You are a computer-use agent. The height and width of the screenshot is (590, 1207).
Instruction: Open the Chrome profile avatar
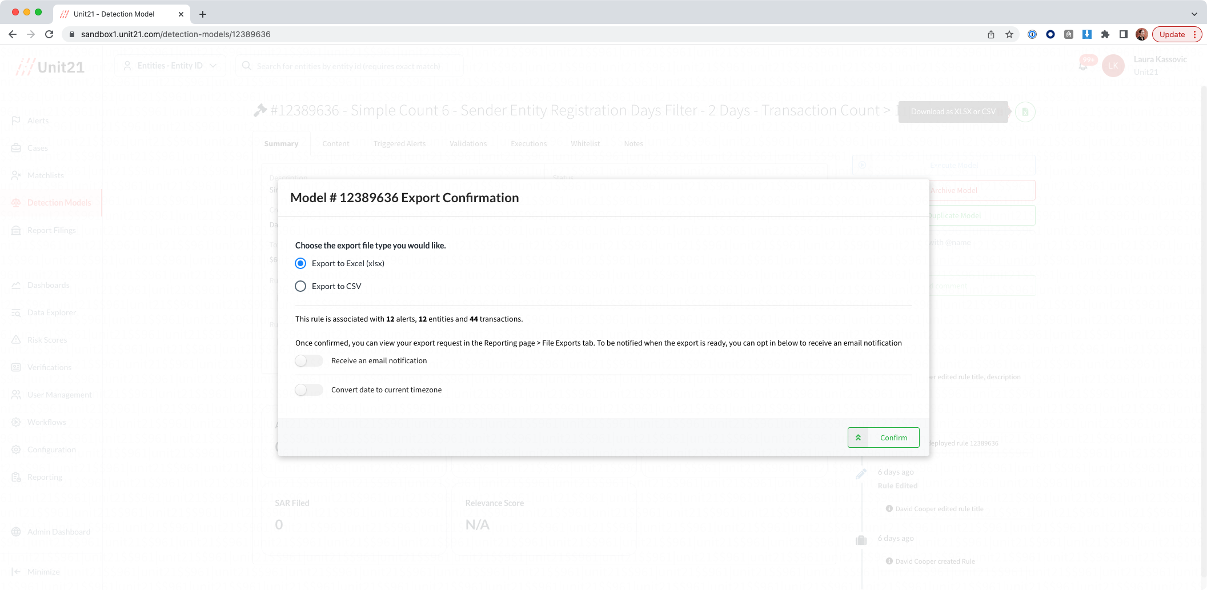coord(1142,34)
